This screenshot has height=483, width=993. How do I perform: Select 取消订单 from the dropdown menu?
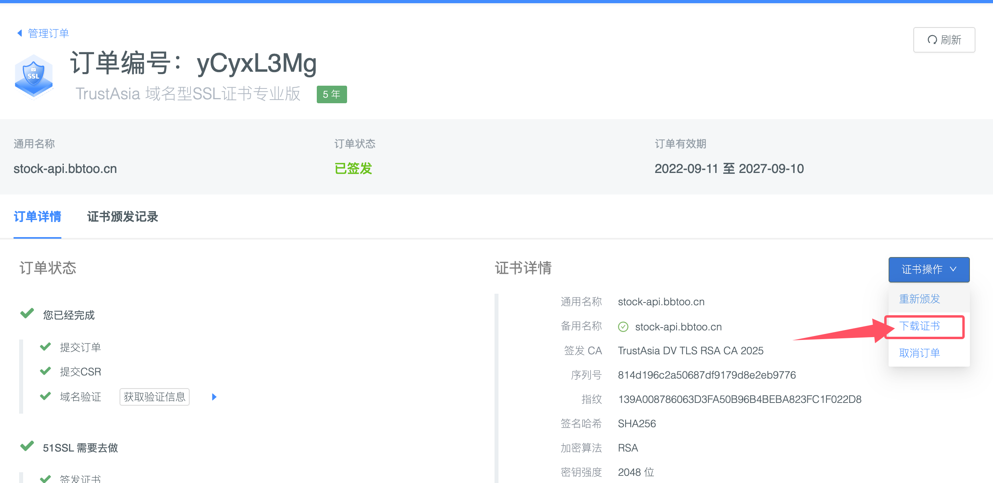coord(919,353)
